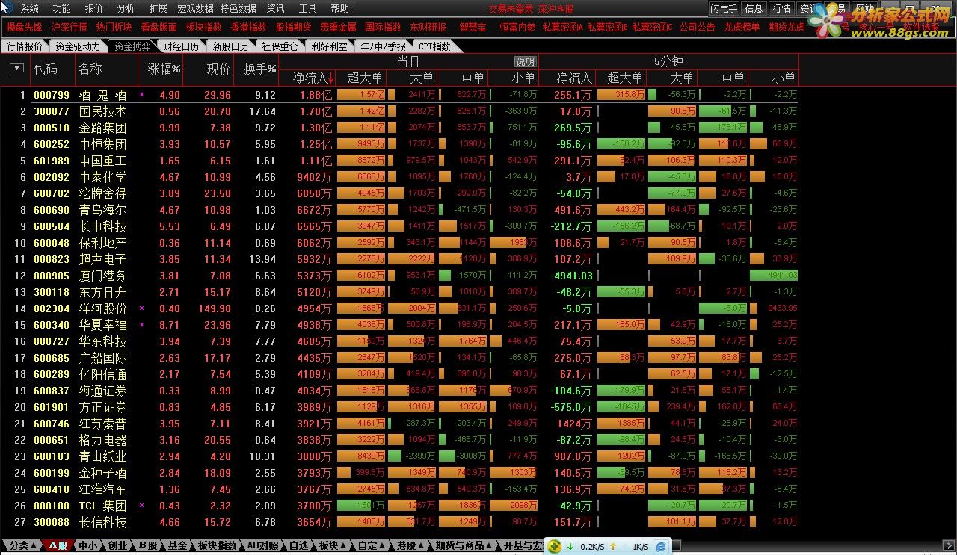Switch to the CPI指数 tab

click(x=434, y=46)
